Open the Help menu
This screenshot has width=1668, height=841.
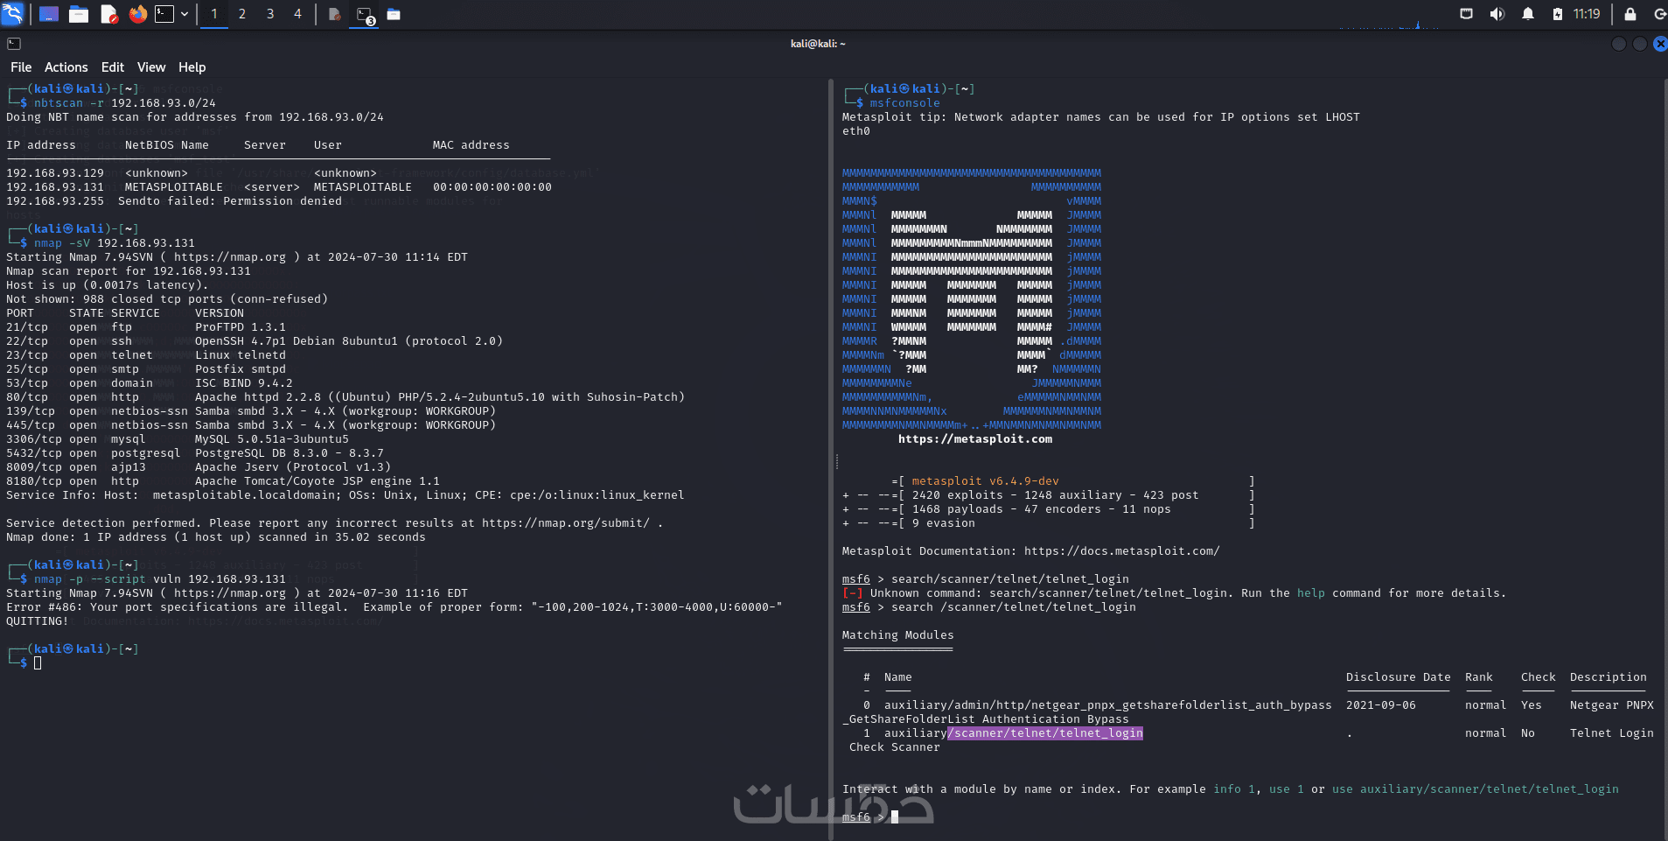192,67
